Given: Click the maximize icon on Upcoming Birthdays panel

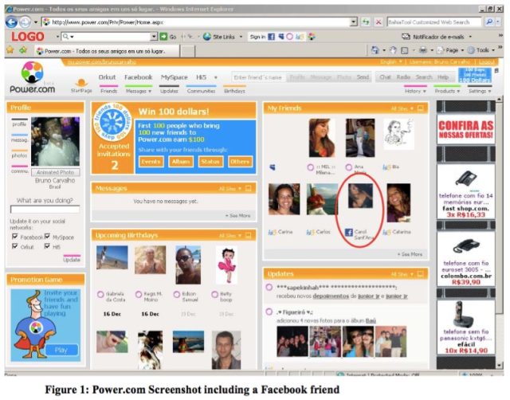Looking at the screenshot, I should coord(248,235).
